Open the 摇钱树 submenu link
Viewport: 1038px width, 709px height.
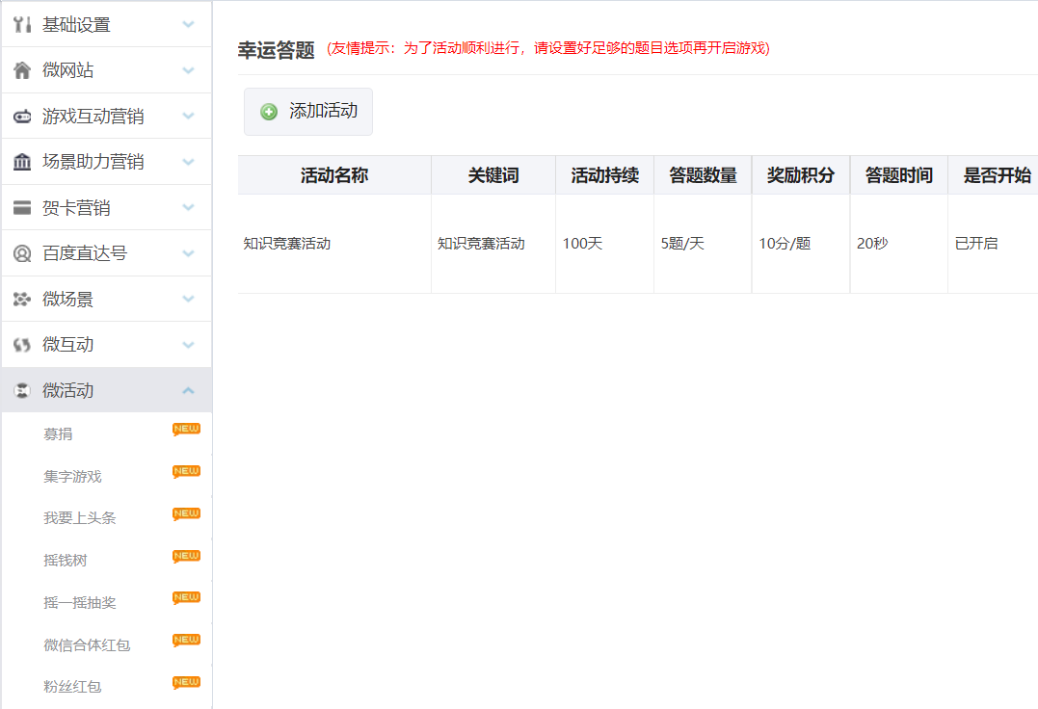pyautogui.click(x=66, y=561)
